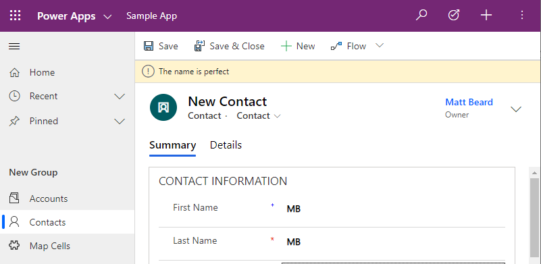
Task: Click the Home house icon
Action: [x=14, y=72]
